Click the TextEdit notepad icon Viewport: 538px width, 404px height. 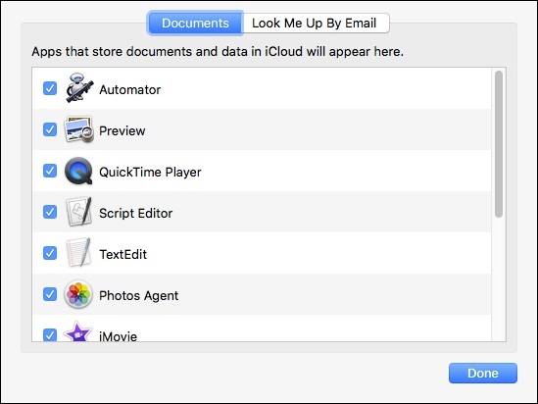pyautogui.click(x=78, y=253)
